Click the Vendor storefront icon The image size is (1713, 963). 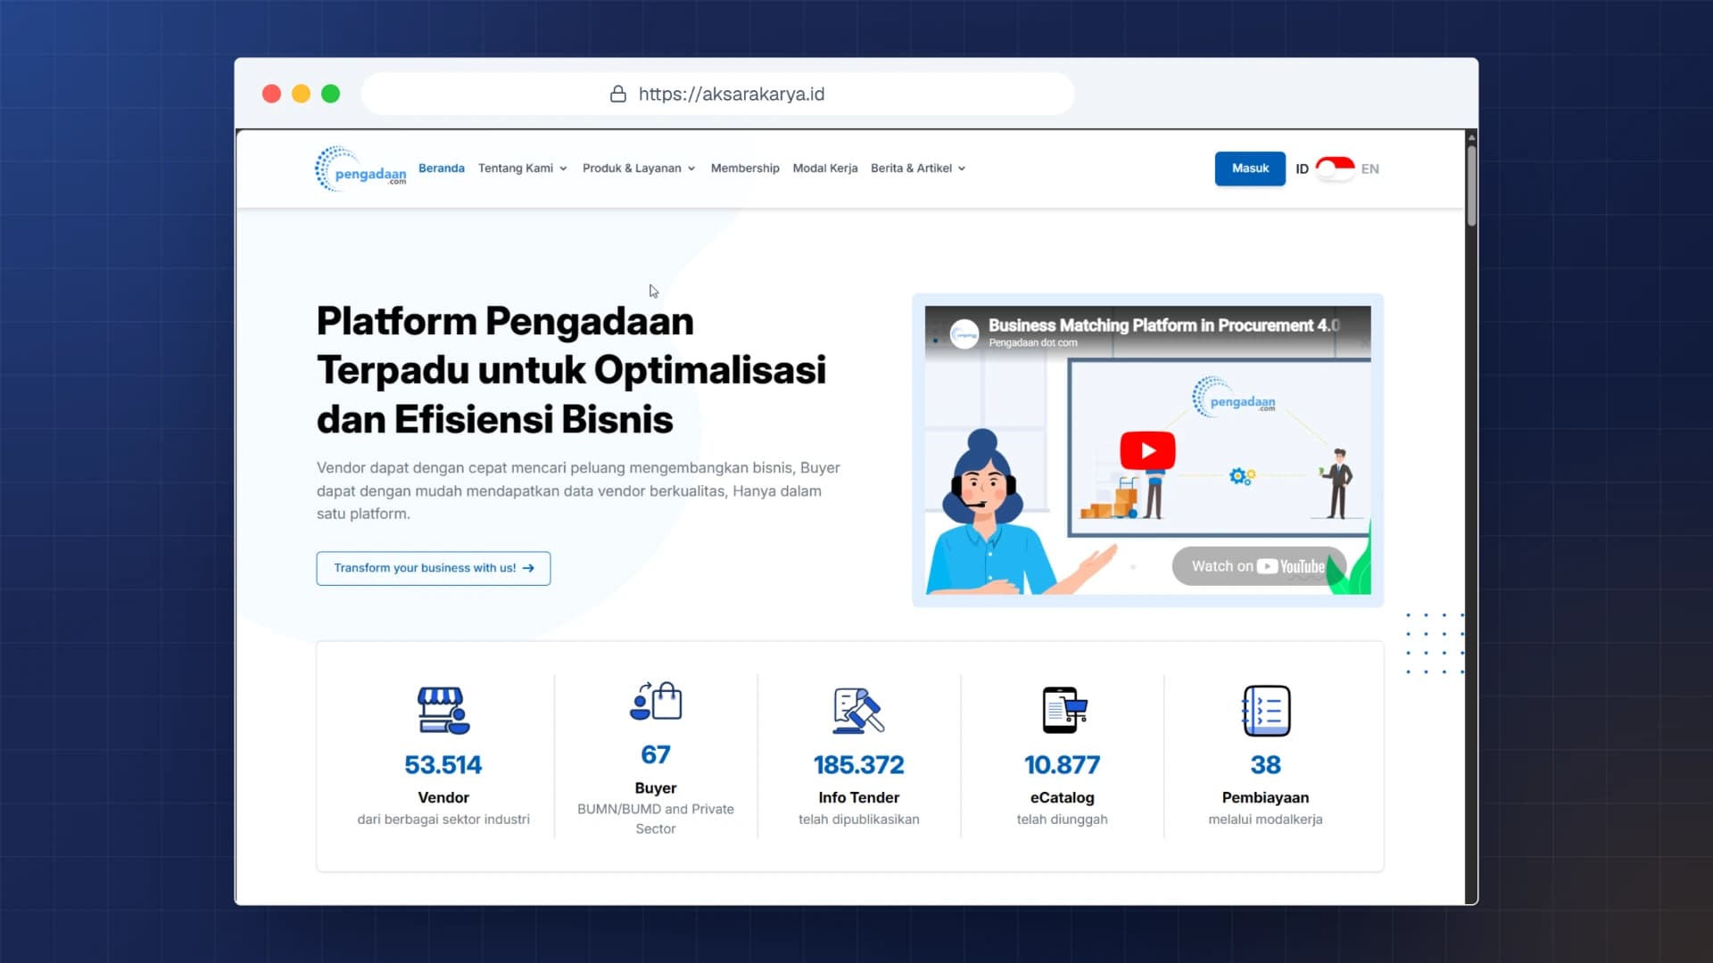point(443,711)
